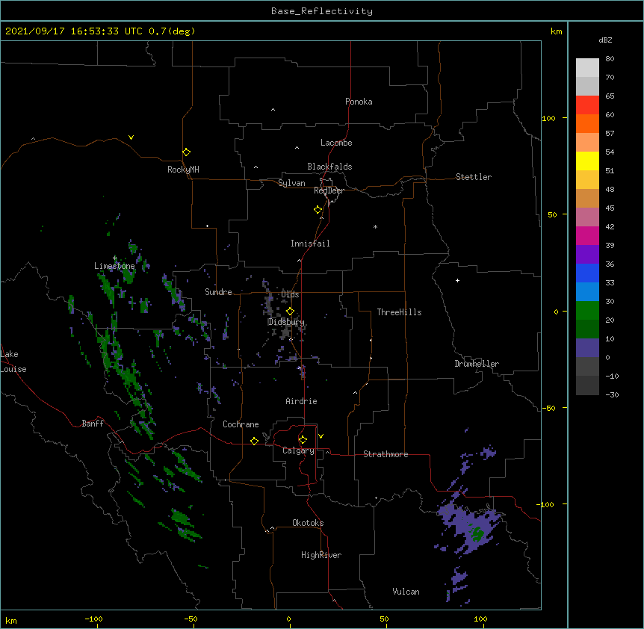Screen dimensions: 644x629
Task: Click the Lacombe city label
Action: point(336,143)
